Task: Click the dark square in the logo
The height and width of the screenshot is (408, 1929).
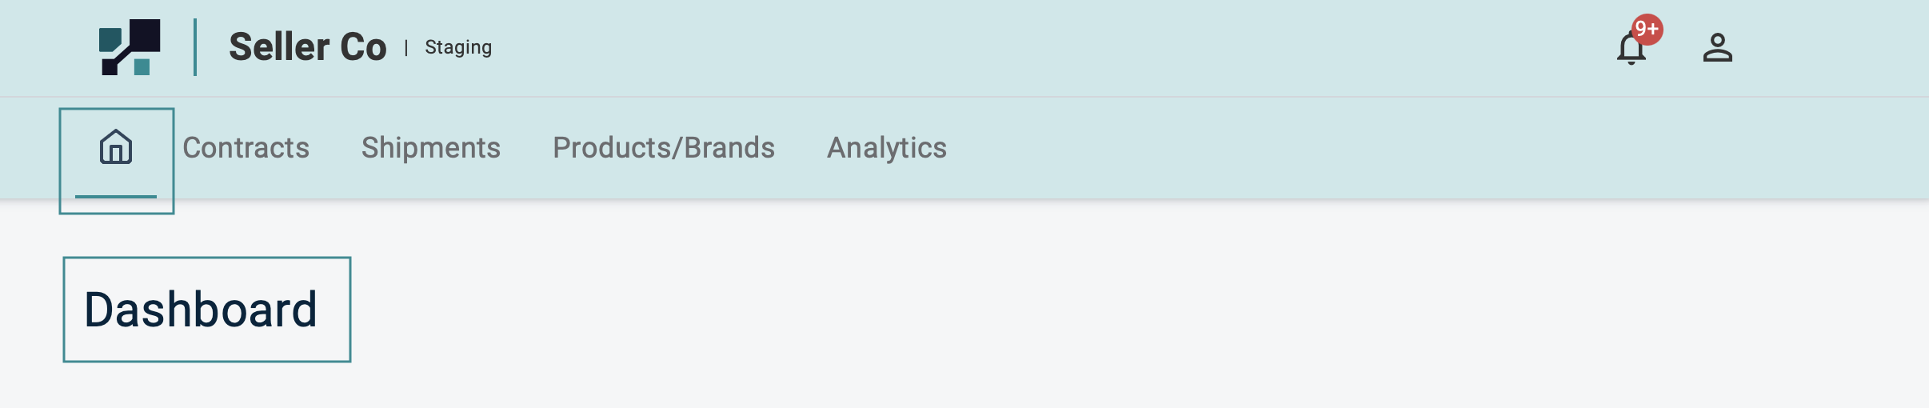Action: 145,35
